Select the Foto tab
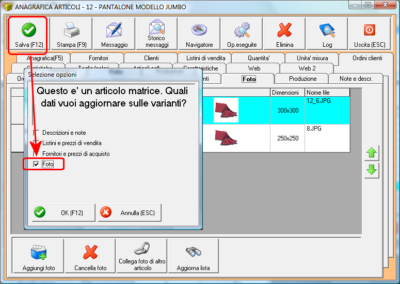 249,79
